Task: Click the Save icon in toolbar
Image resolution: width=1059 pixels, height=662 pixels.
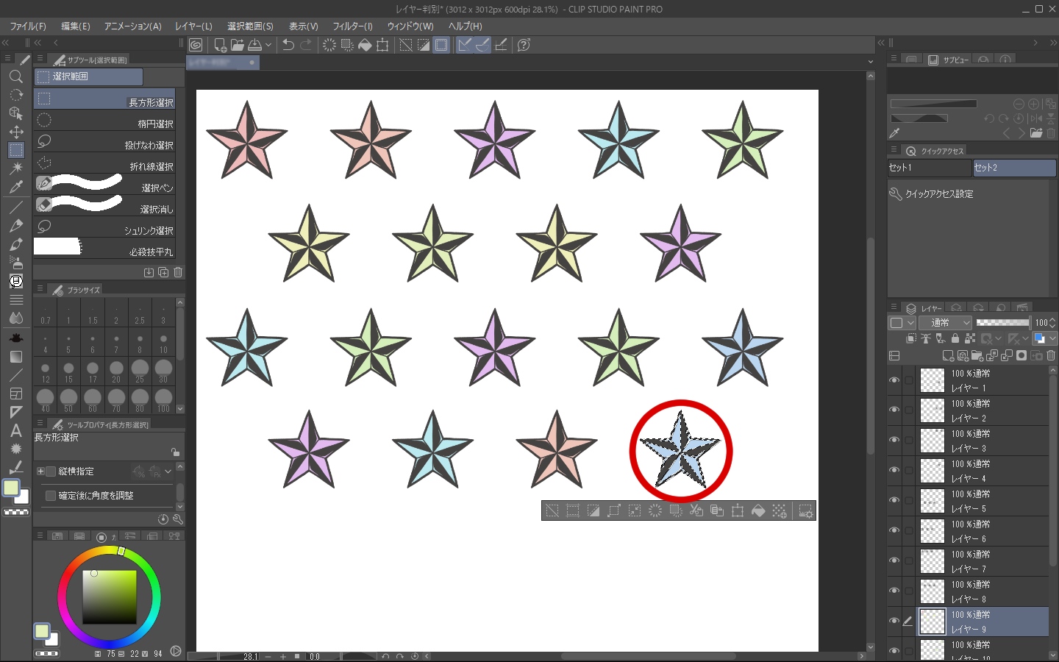Action: click(254, 45)
